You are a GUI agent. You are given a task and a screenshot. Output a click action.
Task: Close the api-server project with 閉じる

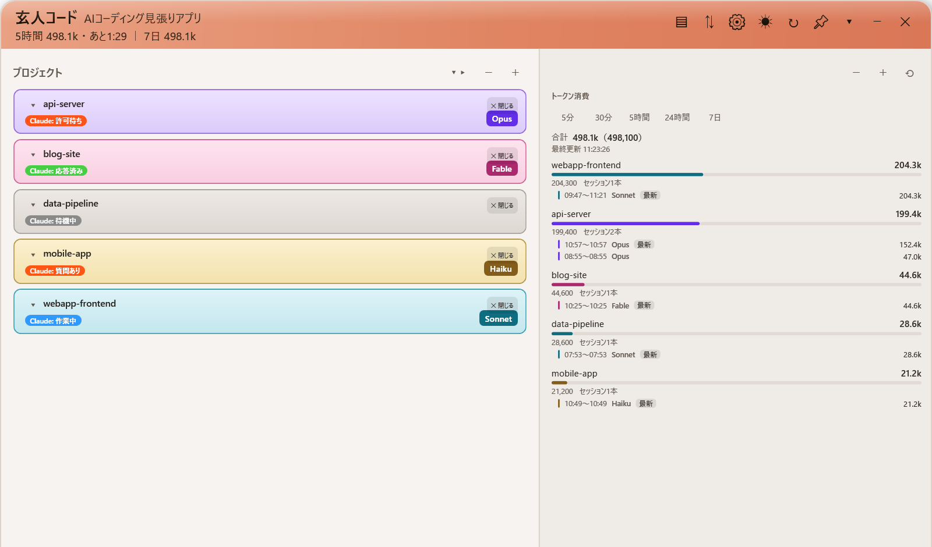click(x=502, y=105)
